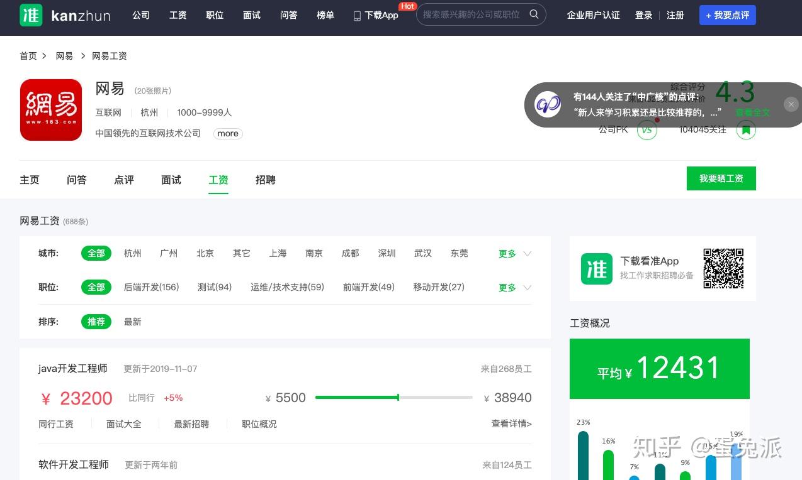Filter salaries by 深圳 city

(x=387, y=253)
